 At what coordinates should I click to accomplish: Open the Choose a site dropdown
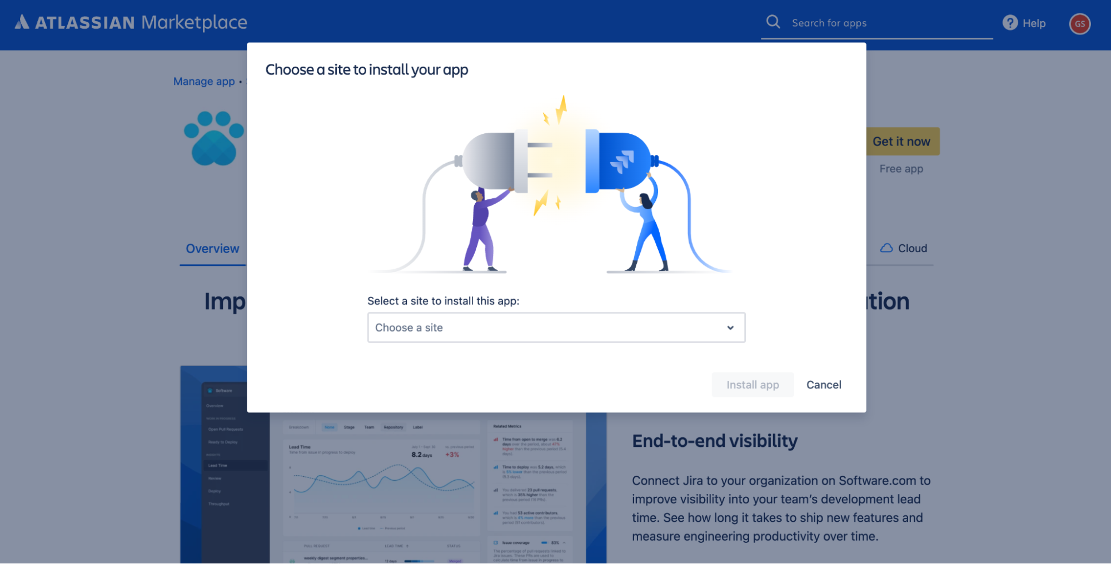[556, 328]
